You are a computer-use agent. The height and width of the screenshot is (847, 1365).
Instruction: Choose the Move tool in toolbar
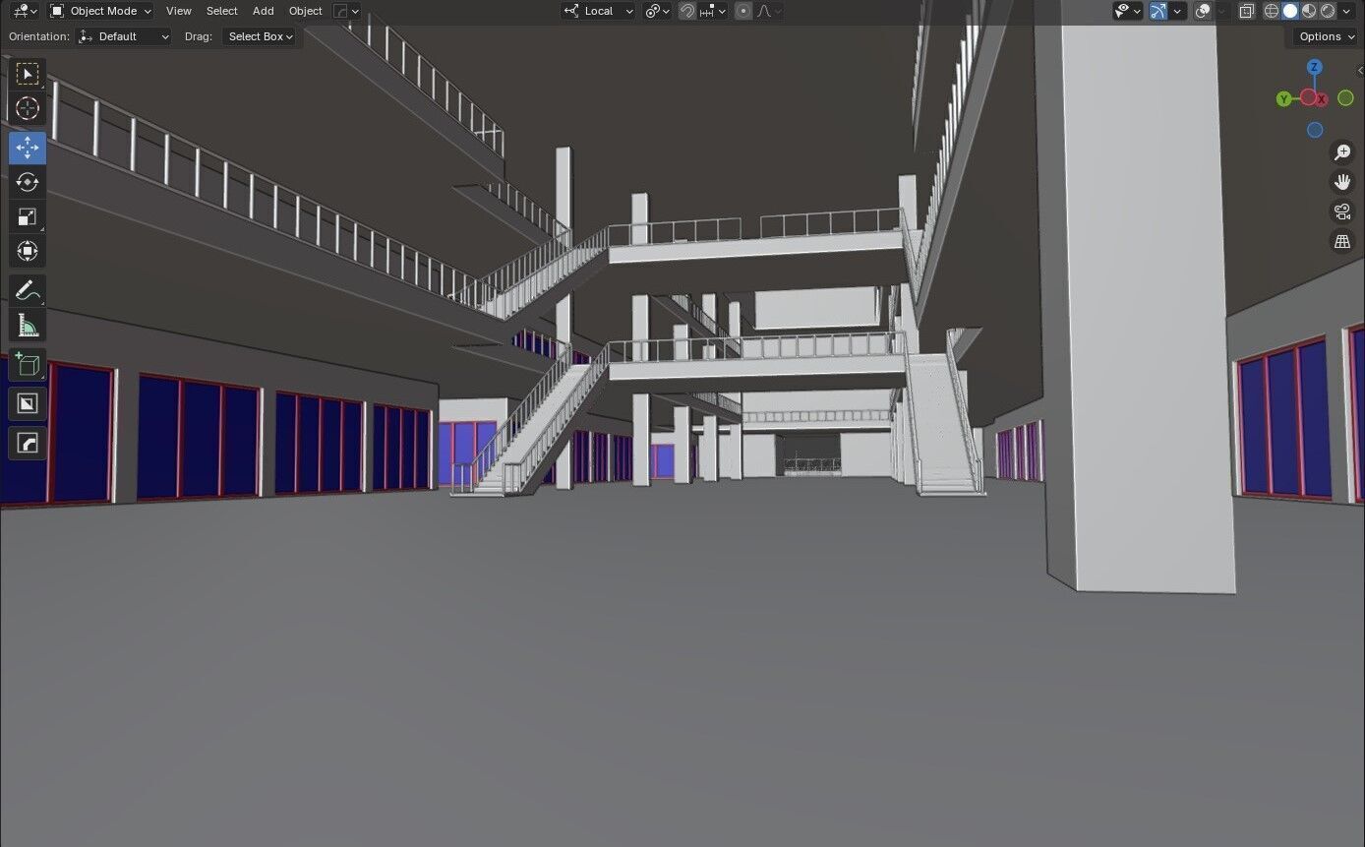click(x=28, y=148)
